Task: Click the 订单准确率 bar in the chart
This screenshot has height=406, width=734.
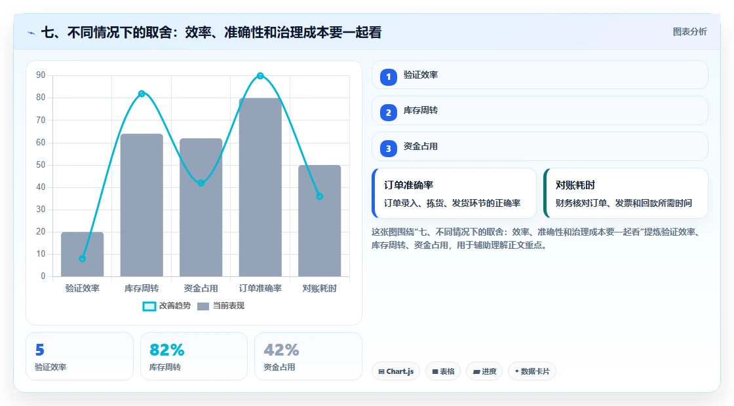Action: [x=260, y=187]
